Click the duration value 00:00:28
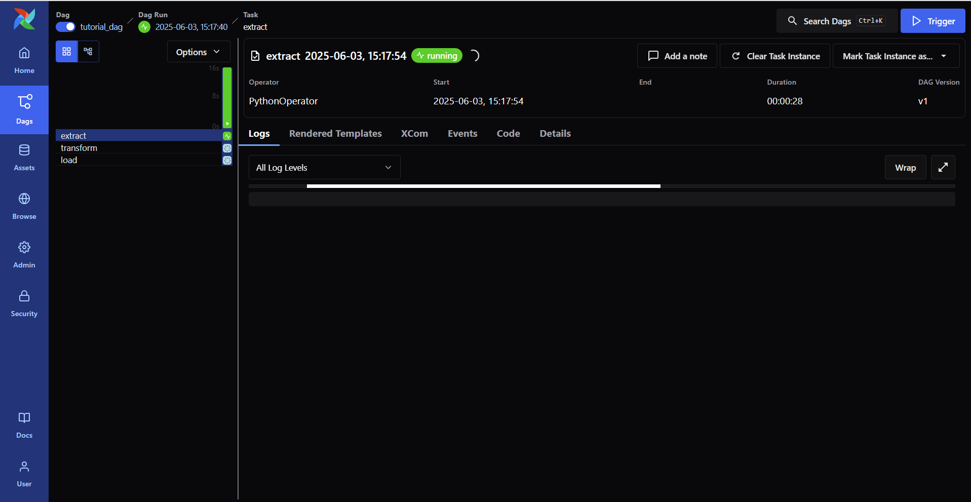 point(785,101)
